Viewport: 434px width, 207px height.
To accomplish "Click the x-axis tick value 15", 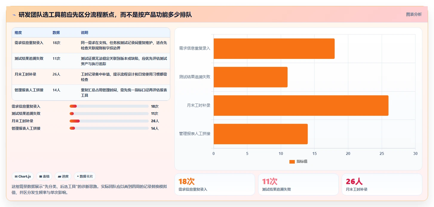I will (314, 153).
